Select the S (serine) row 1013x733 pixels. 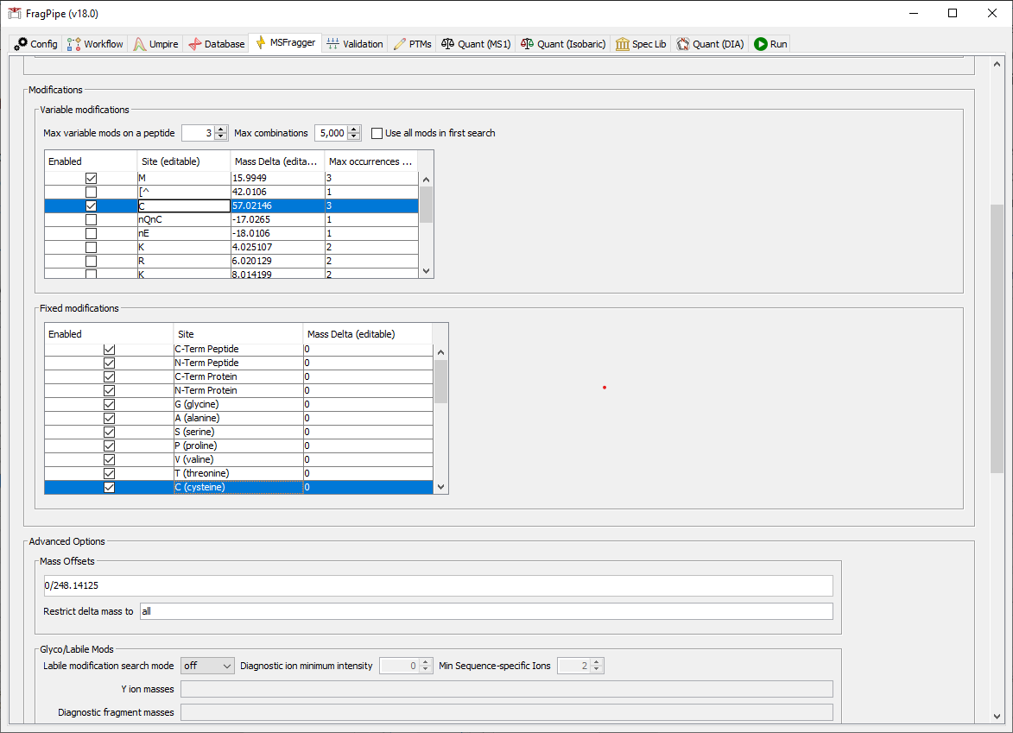(x=238, y=432)
